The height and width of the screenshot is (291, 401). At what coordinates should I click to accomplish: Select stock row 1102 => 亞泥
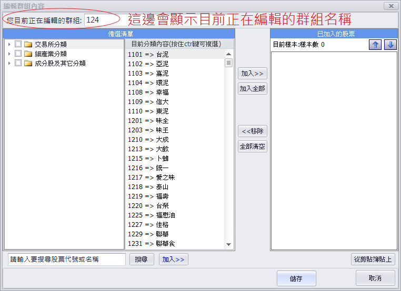coord(175,64)
